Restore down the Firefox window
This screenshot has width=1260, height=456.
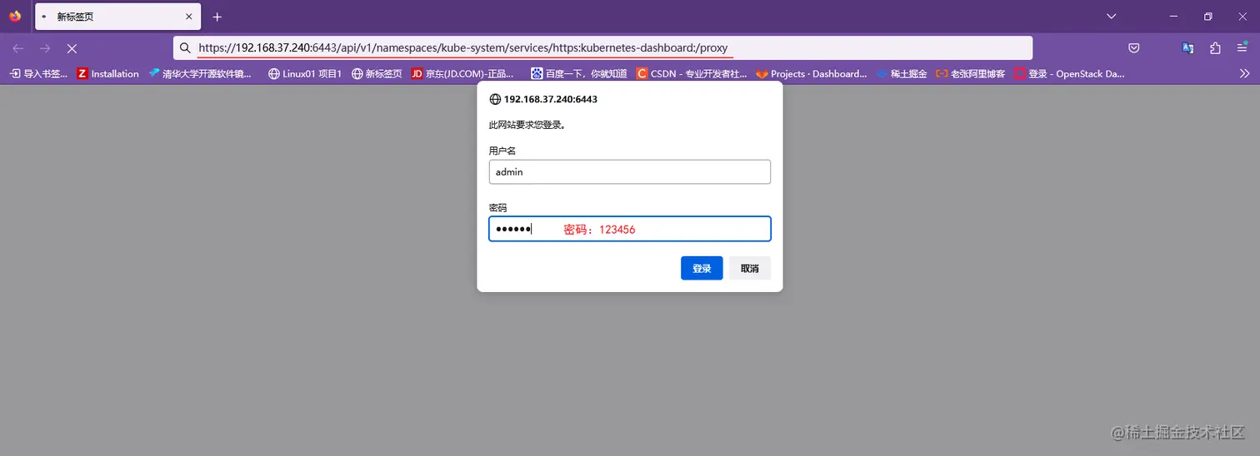tap(1207, 17)
